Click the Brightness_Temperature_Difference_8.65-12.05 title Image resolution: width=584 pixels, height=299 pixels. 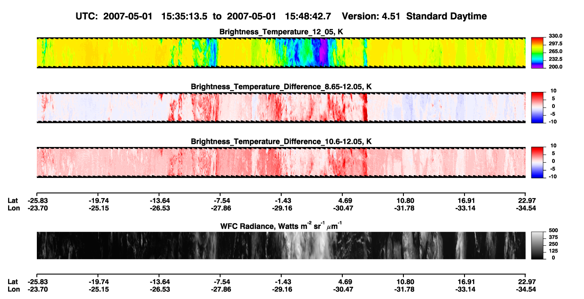point(281,87)
